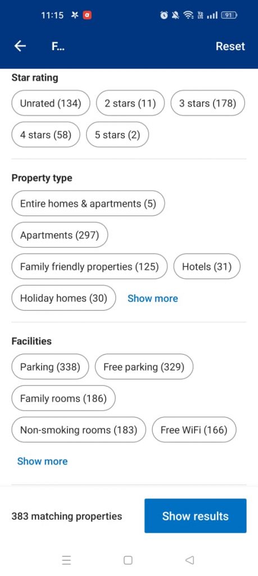Toggle the Unrated (134) filter chip
Image resolution: width=258 pixels, height=576 pixels.
tap(51, 103)
